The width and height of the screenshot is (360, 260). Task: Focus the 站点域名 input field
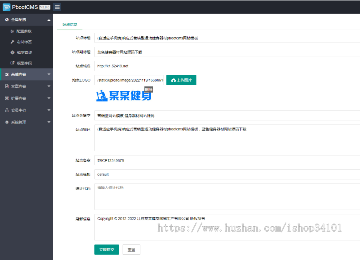point(227,66)
